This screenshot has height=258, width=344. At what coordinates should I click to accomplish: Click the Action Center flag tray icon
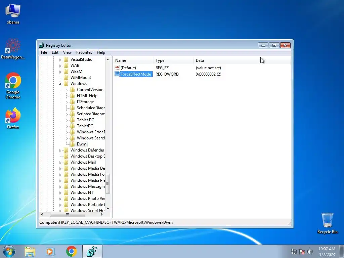tap(302, 252)
